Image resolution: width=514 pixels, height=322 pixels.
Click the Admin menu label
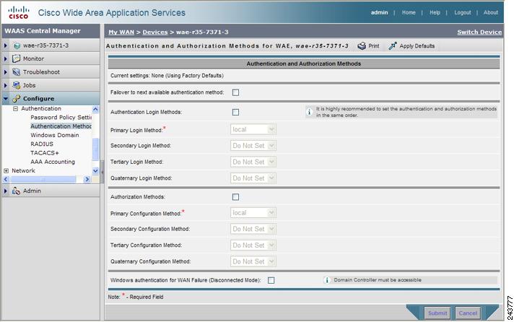click(32, 191)
